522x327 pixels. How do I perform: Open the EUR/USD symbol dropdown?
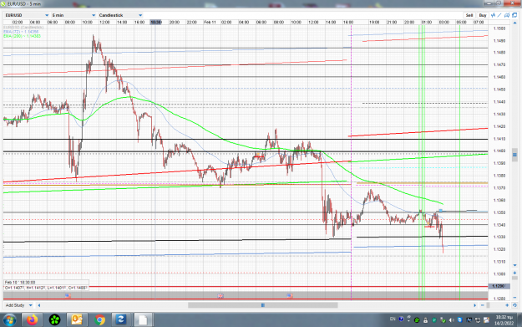(x=27, y=15)
